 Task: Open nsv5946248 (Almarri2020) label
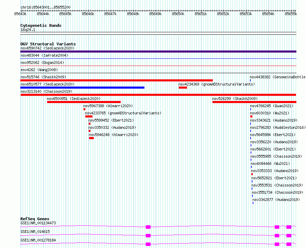(113, 135)
